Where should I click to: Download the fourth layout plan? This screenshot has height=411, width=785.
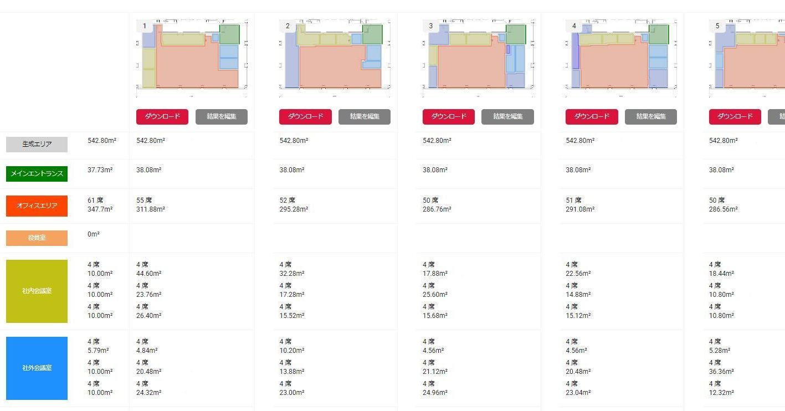(x=592, y=116)
